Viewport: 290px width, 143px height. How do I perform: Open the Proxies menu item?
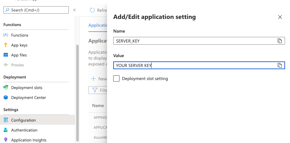pos(17,65)
